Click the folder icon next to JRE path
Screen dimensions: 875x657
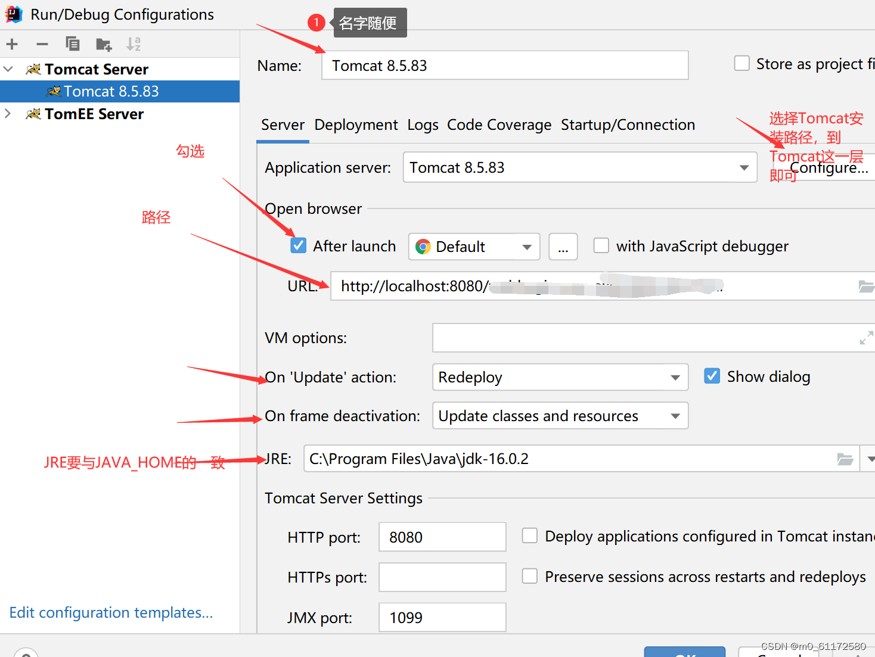(845, 459)
